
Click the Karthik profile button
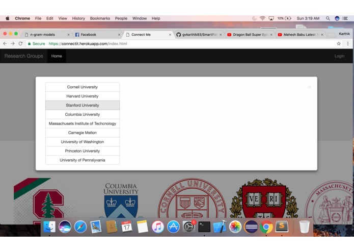coord(344,34)
